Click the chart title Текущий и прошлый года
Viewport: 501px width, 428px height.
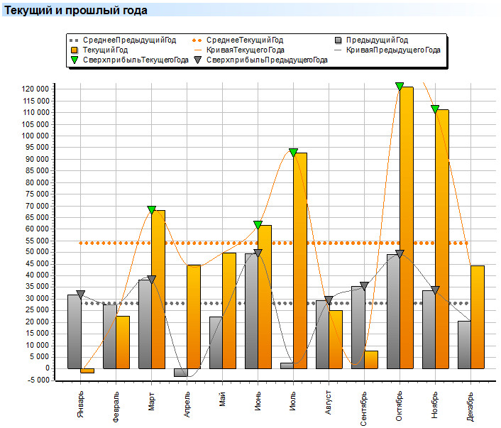coord(77,11)
